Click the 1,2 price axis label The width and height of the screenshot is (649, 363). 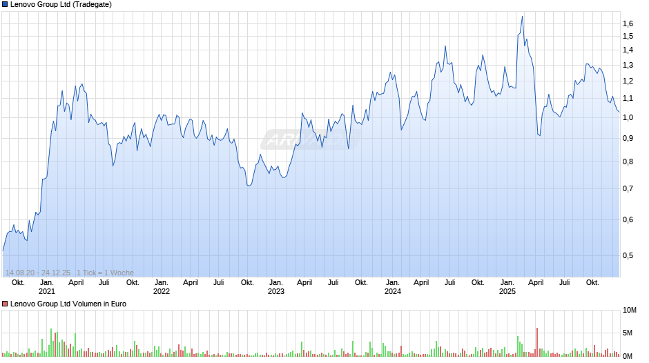tap(628, 81)
